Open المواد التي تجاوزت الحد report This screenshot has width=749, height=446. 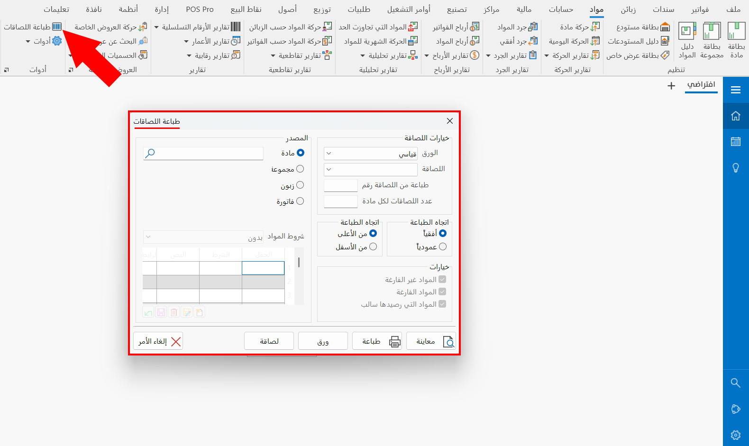pyautogui.click(x=378, y=27)
